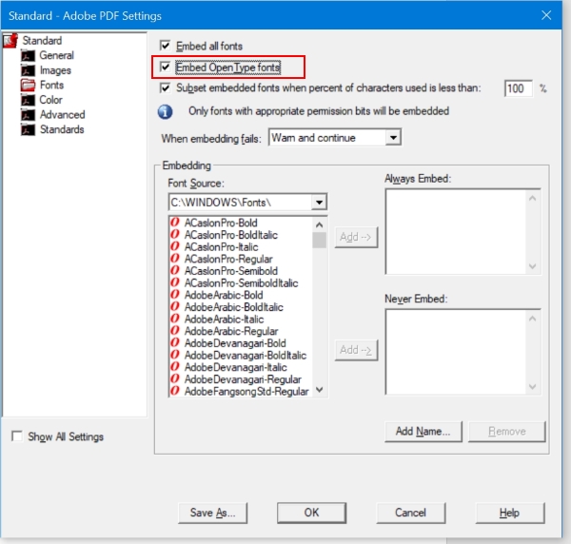Click Add button for Never Embed
The width and height of the screenshot is (571, 544).
pos(356,350)
